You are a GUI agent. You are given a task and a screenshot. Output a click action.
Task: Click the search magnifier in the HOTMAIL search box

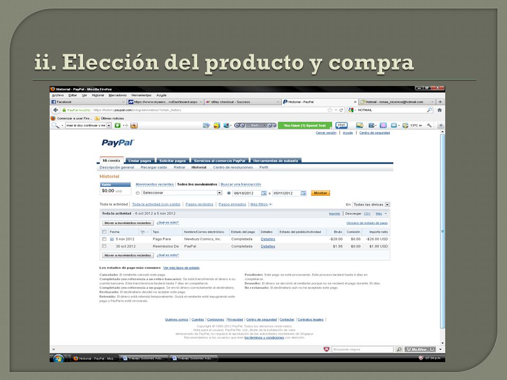pos(429,110)
